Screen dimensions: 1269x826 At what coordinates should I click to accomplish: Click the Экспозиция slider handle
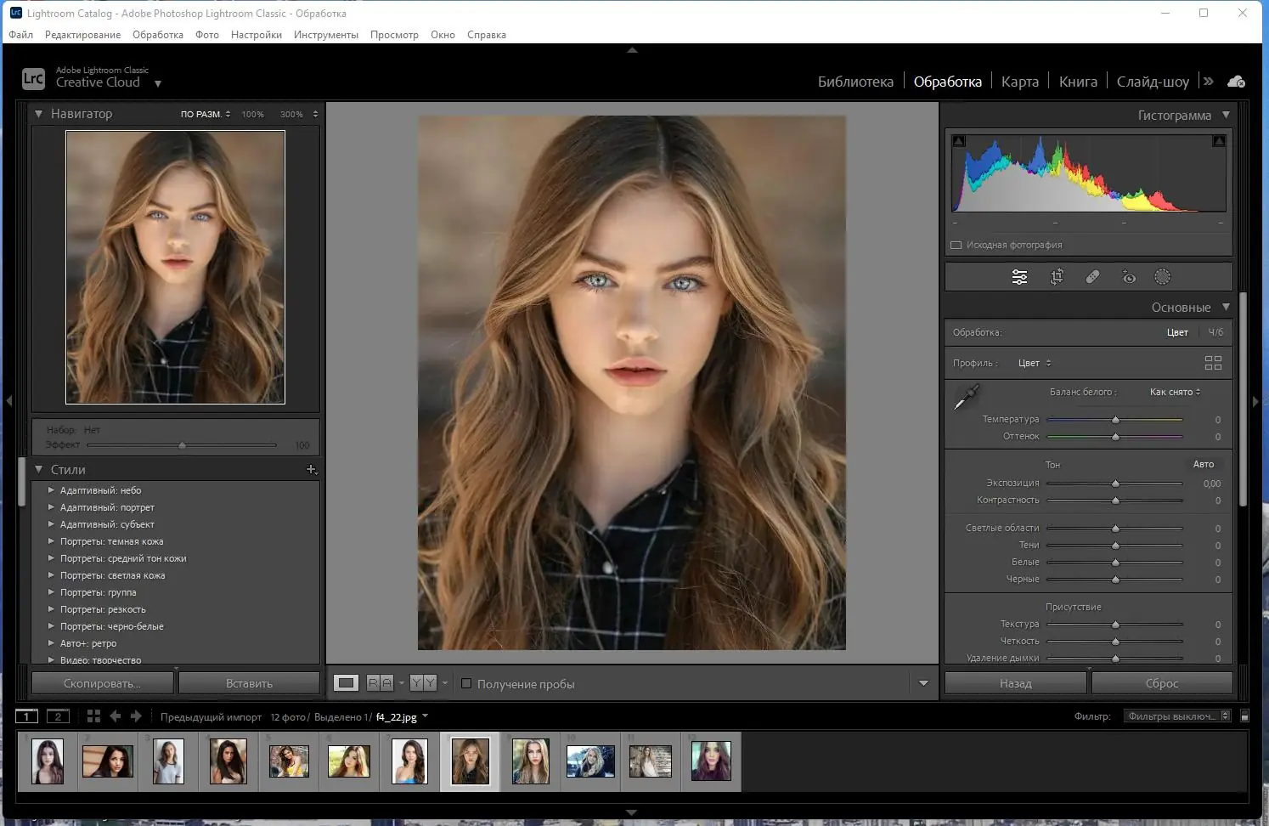pyautogui.click(x=1115, y=484)
